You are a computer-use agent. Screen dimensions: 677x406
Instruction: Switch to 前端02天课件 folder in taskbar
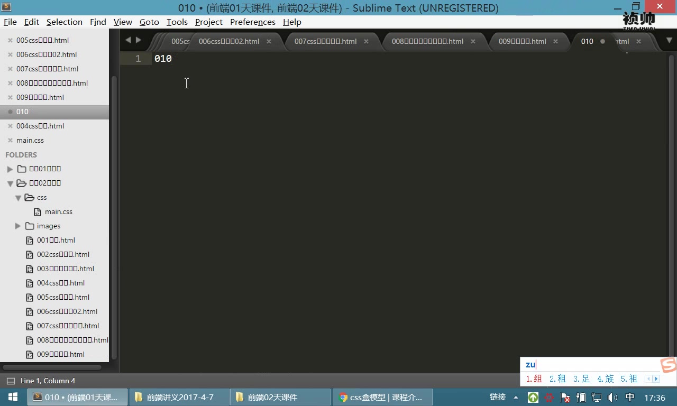point(280,397)
